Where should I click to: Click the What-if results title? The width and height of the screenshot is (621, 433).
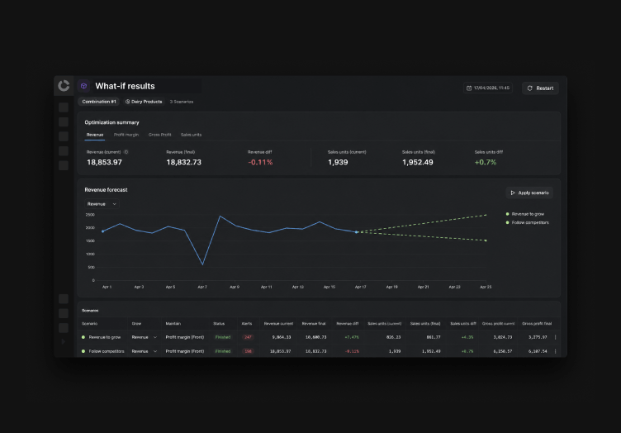click(x=126, y=86)
